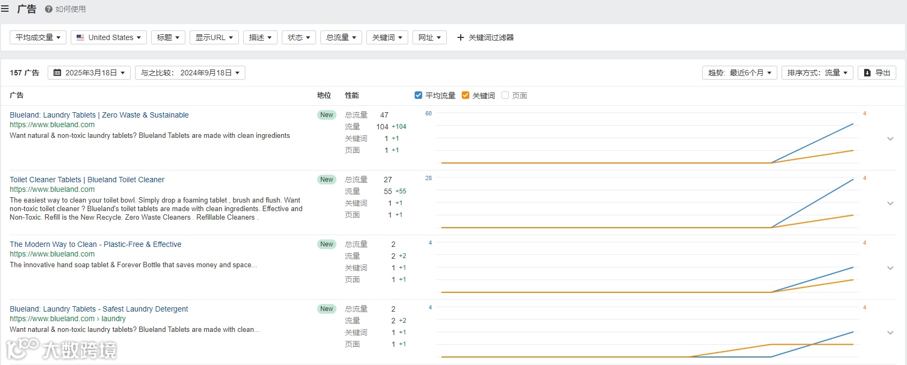Click the question mark help icon
Image resolution: width=907 pixels, height=365 pixels.
49,9
